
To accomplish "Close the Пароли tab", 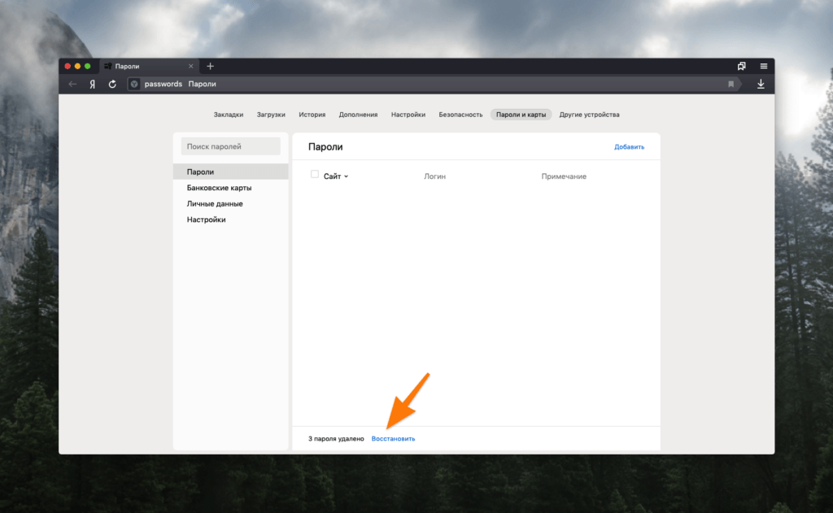I will tap(190, 67).
